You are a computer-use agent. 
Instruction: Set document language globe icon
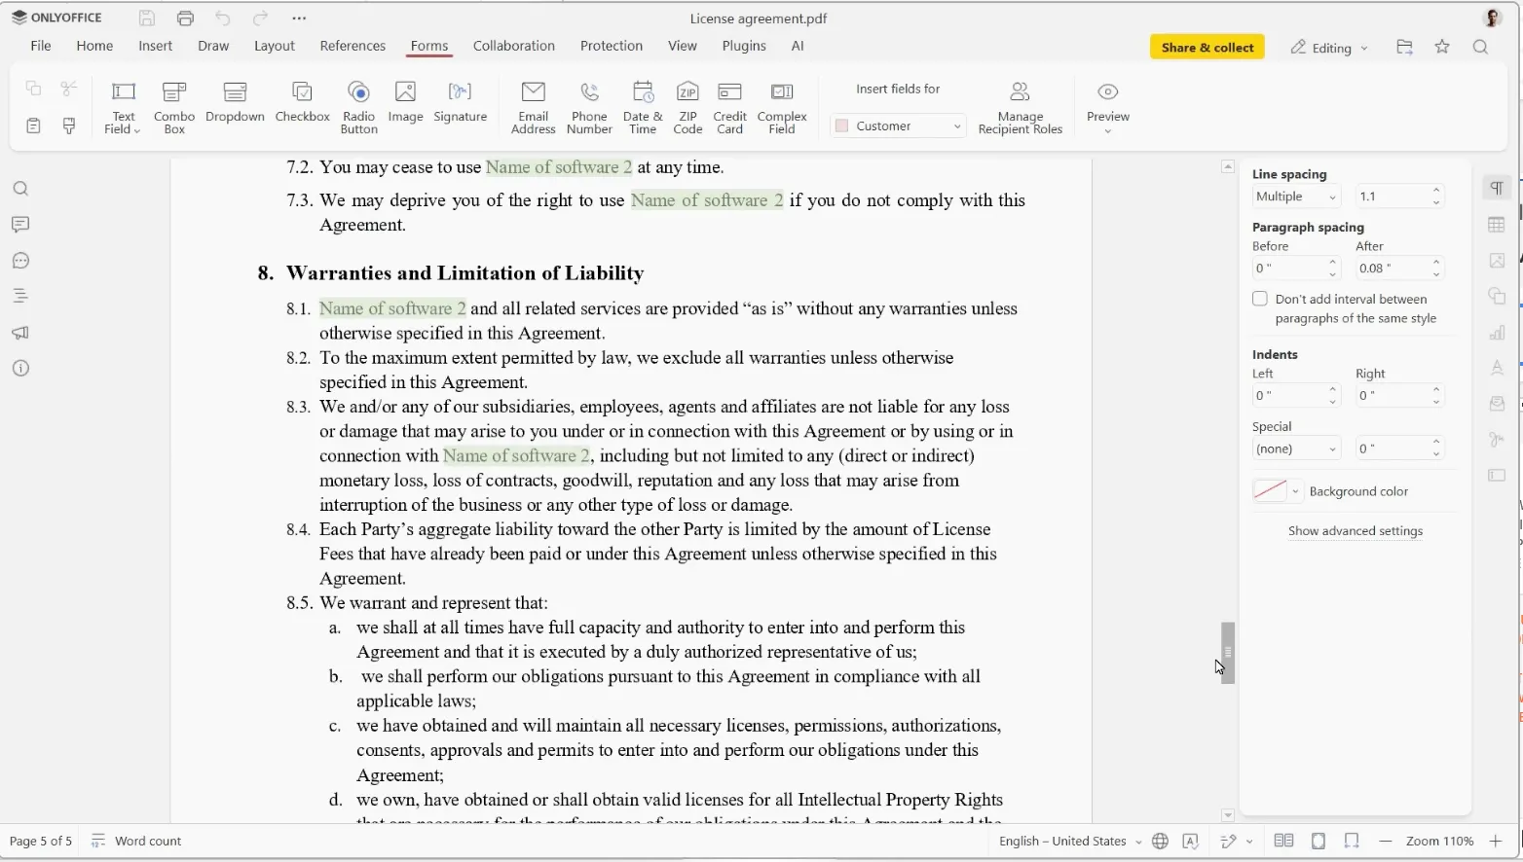pyautogui.click(x=1160, y=842)
